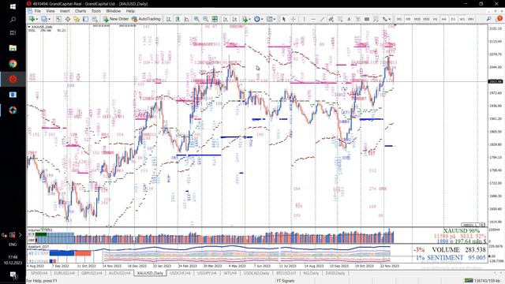Open the taskbar search magnifier icon

tap(13, 20)
